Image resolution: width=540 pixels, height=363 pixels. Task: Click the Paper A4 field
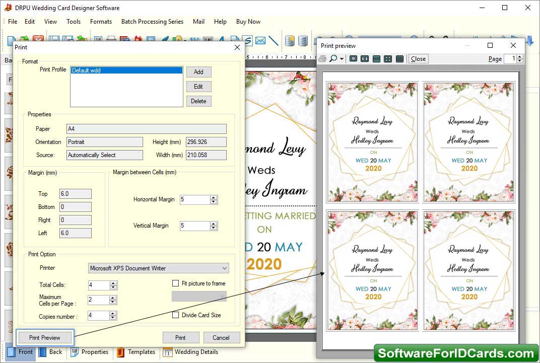point(147,129)
